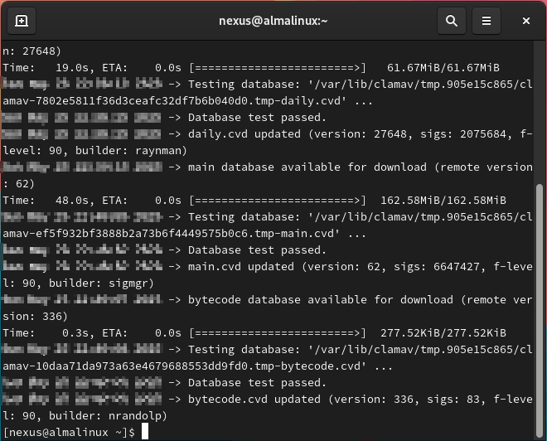This screenshot has width=547, height=441.
Task: Click the 61.67MiB download progress bar
Action: [x=277, y=68]
